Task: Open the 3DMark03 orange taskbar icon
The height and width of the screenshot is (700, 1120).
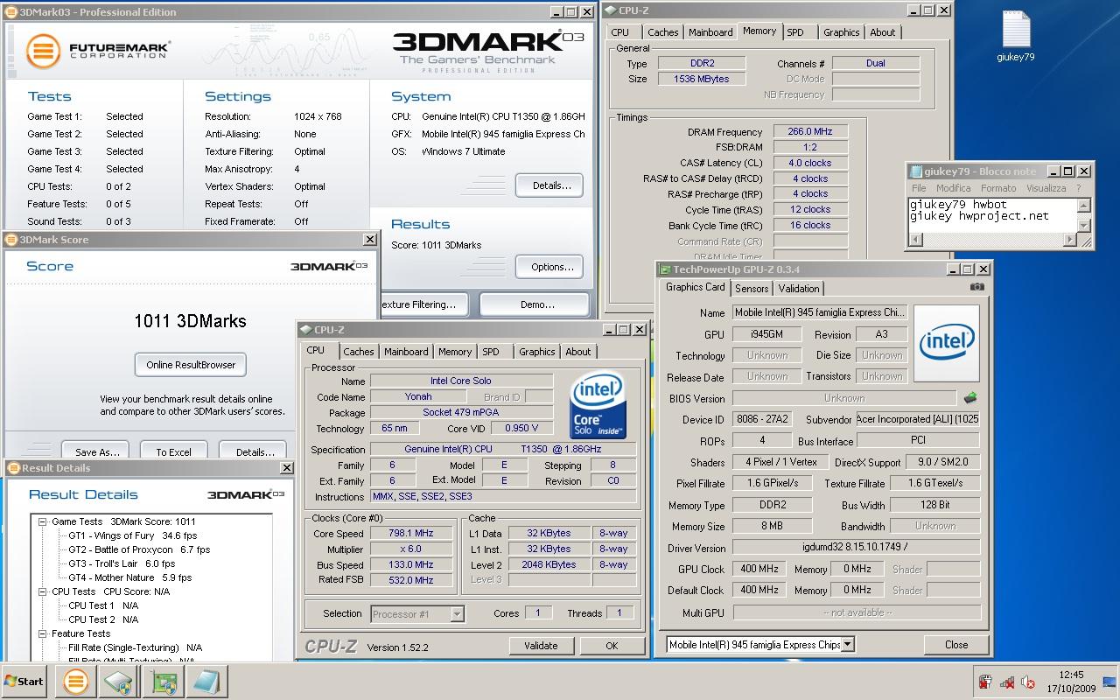Action: click(x=75, y=682)
